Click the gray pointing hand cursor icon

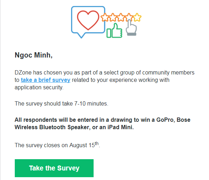pyautogui.click(x=131, y=28)
